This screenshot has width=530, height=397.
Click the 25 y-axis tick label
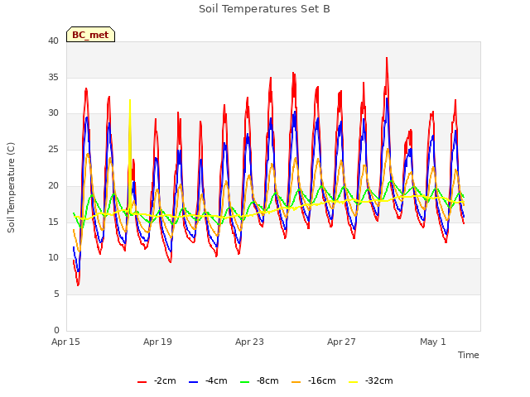(53, 149)
